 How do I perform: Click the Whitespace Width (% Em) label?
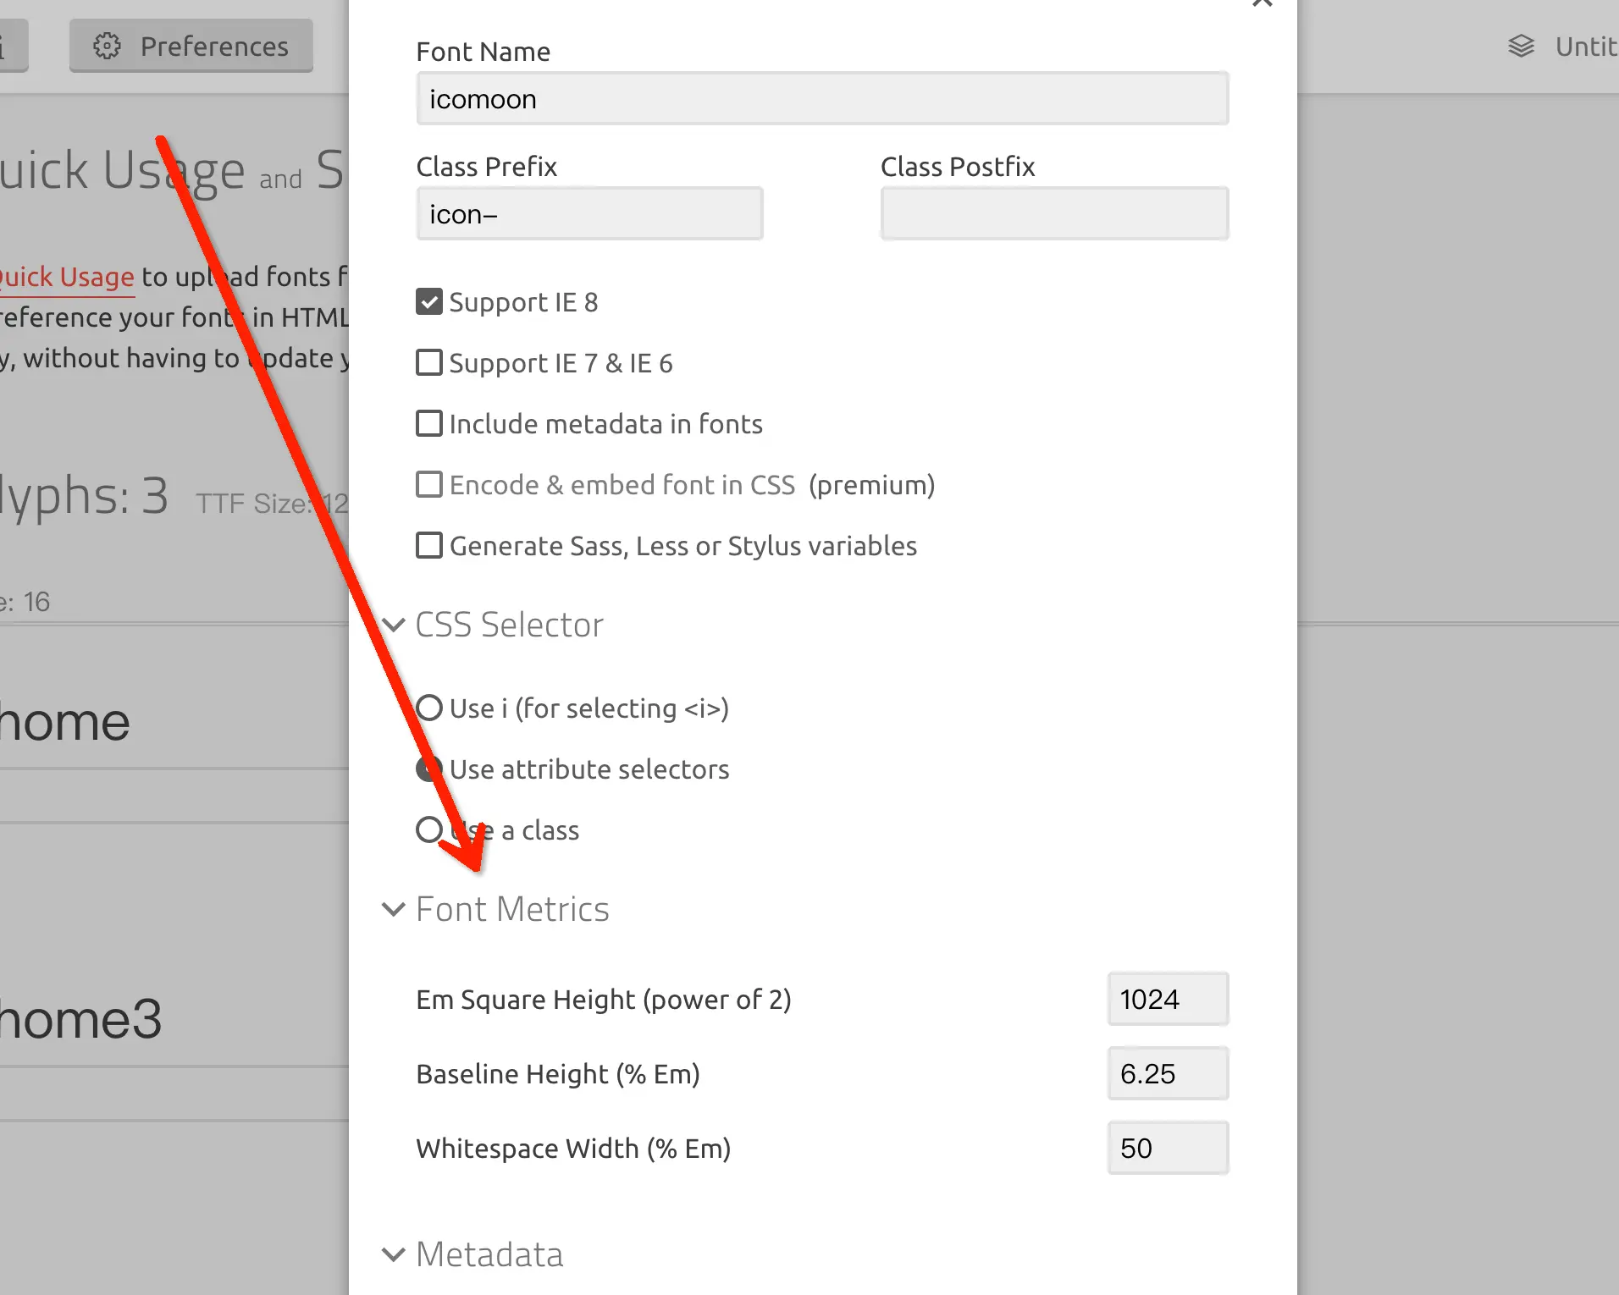573,1149
